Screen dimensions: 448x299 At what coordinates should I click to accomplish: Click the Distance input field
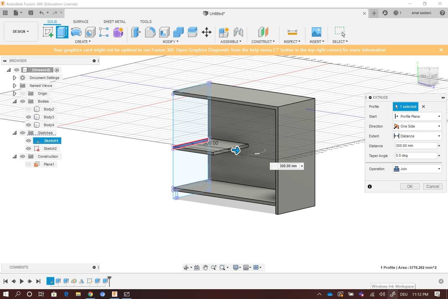coord(415,146)
